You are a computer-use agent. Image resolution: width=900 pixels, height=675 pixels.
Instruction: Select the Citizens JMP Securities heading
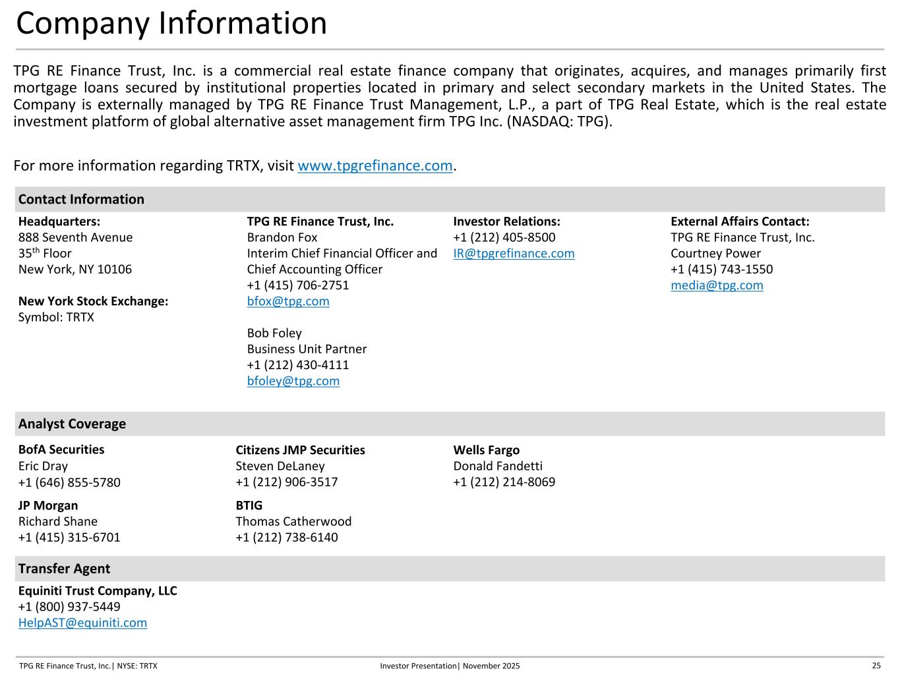(300, 450)
